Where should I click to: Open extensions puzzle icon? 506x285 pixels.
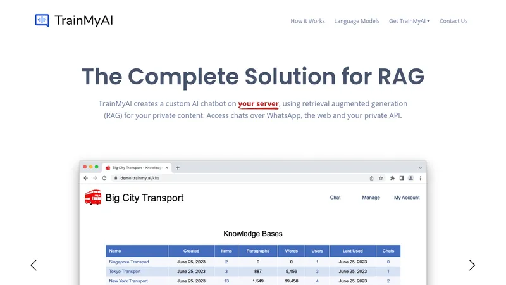tap(392, 178)
